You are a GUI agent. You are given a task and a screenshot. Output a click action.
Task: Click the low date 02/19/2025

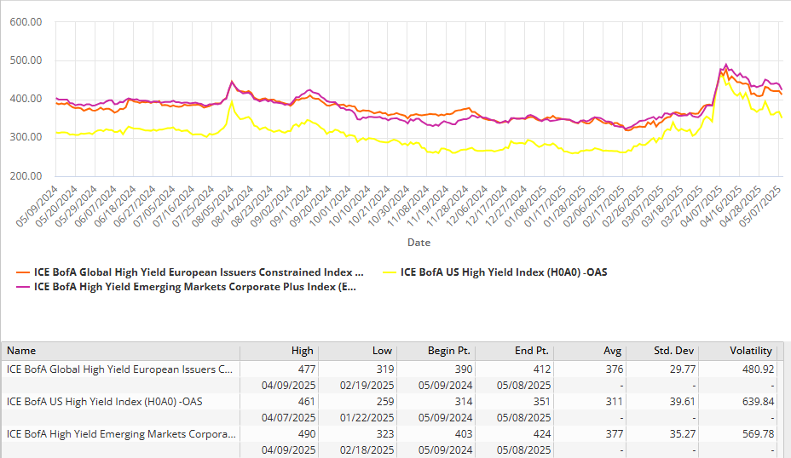click(367, 386)
